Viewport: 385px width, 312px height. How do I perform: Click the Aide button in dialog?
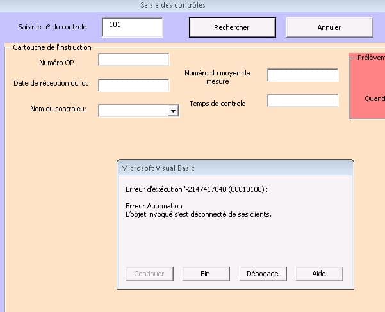point(319,274)
